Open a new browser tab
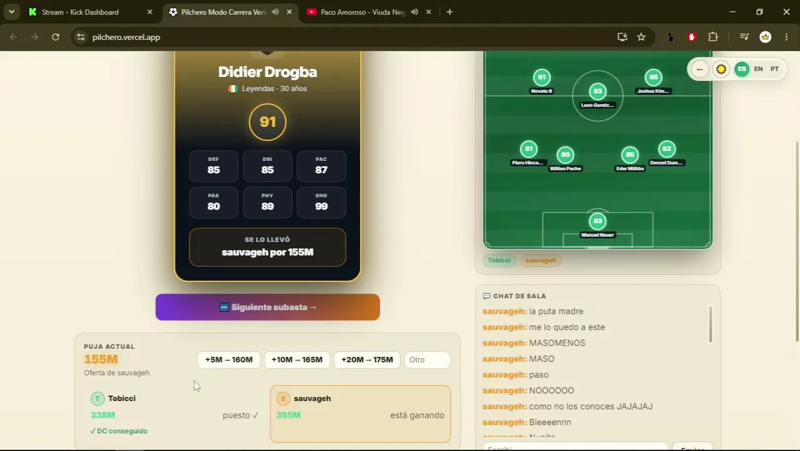800x451 pixels. [449, 12]
